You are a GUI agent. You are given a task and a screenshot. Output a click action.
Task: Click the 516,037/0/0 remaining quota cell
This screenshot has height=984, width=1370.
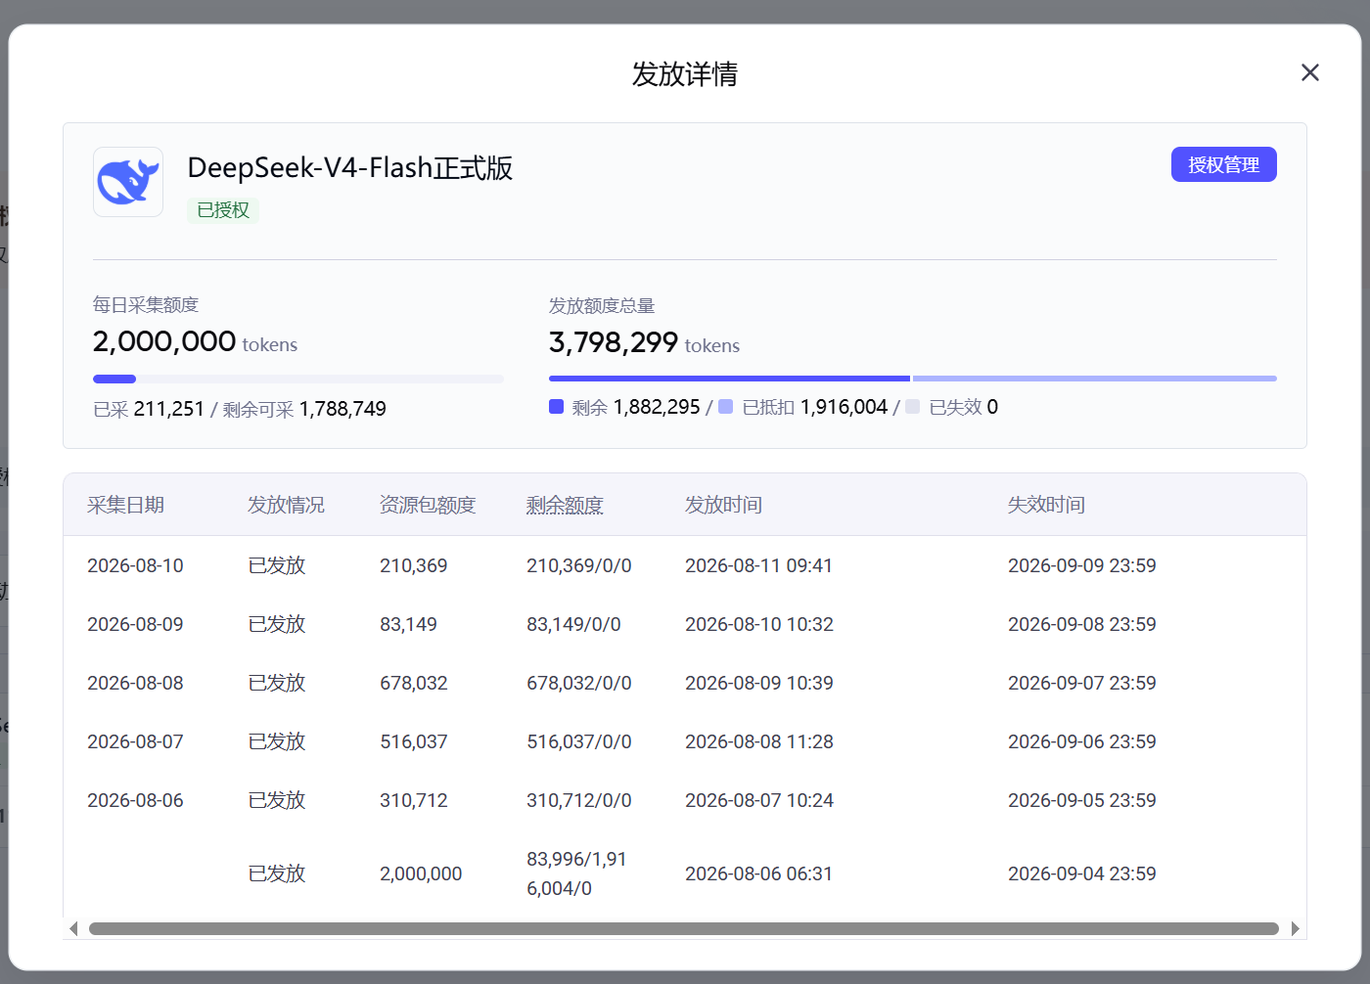579,741
